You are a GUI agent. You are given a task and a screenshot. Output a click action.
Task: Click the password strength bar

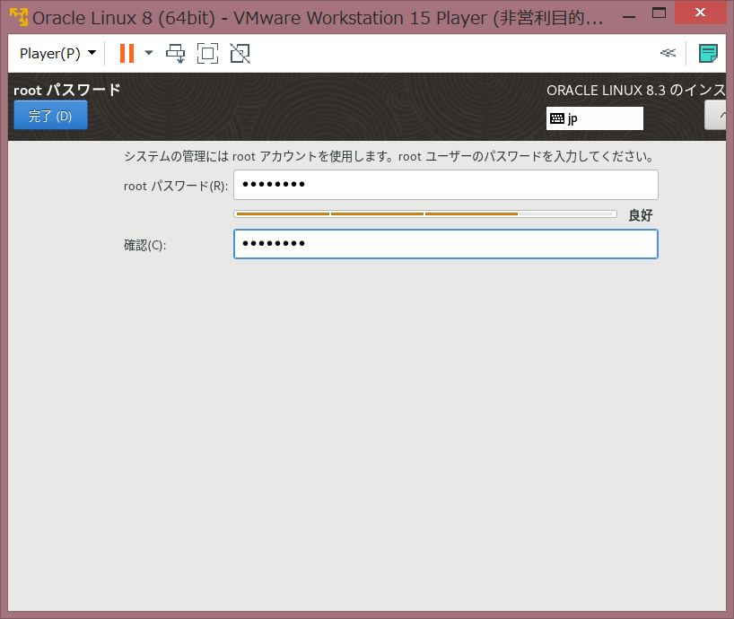425,214
